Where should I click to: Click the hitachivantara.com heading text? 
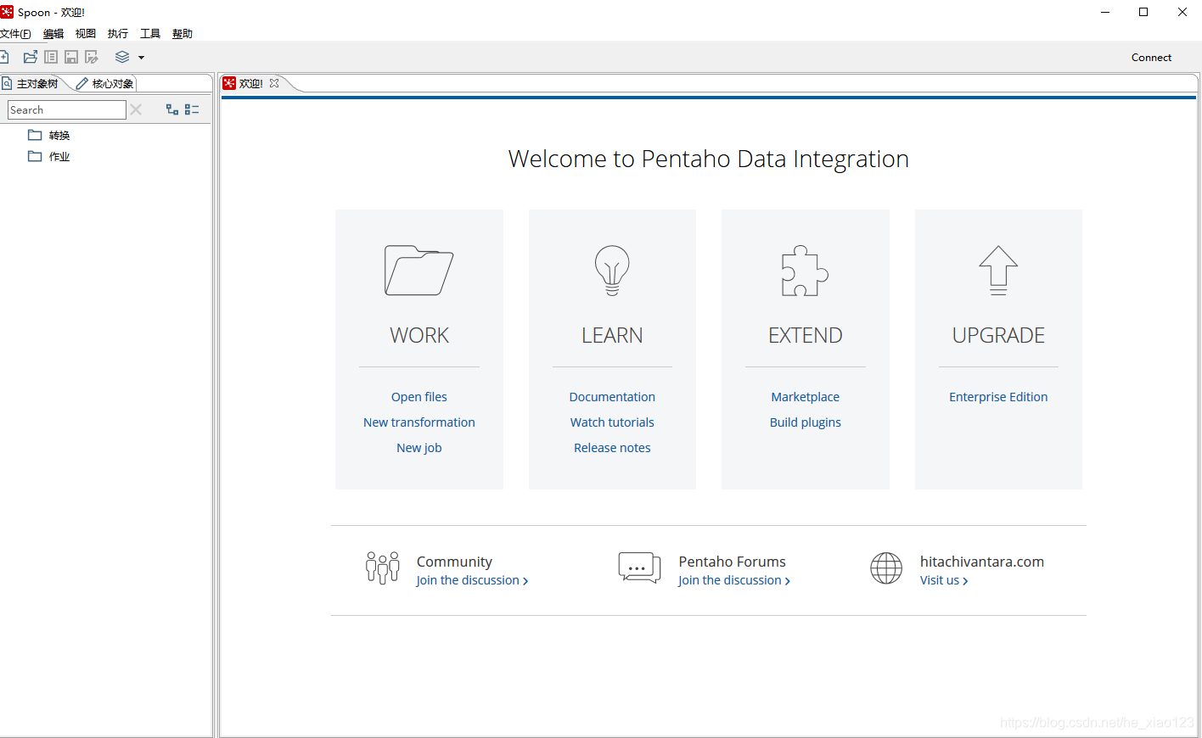[982, 562]
